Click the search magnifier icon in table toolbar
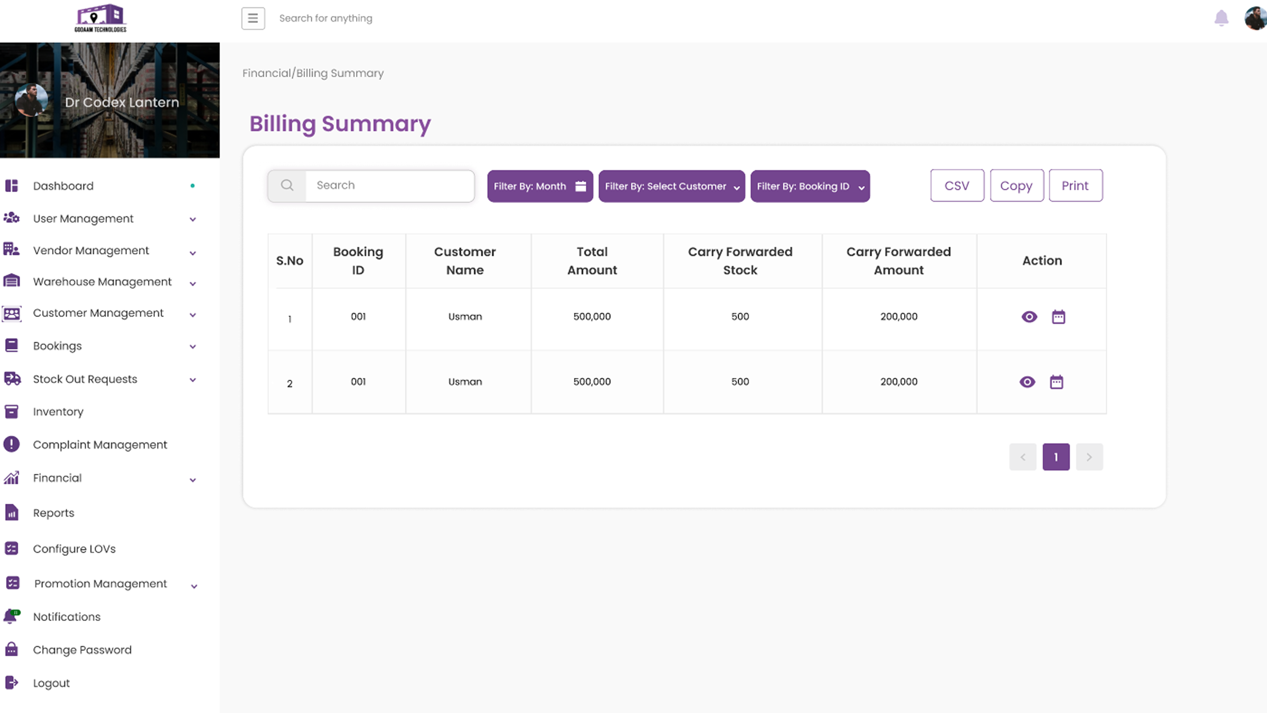 287,186
